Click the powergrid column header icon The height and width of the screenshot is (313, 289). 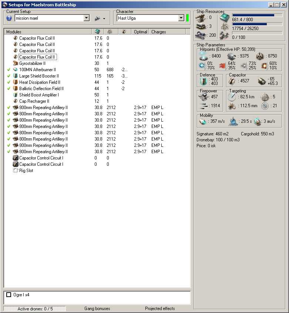click(x=110, y=32)
